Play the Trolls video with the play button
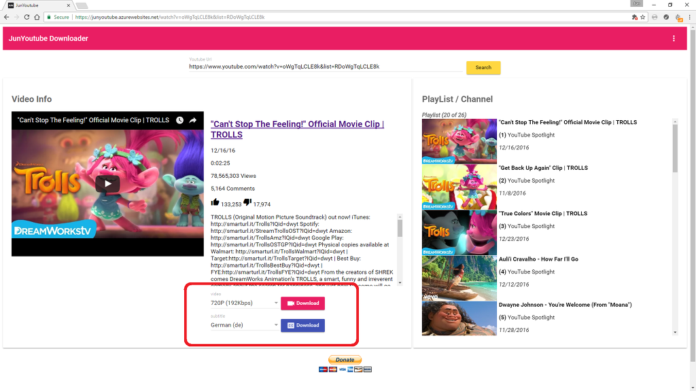This screenshot has width=696, height=391. point(107,183)
